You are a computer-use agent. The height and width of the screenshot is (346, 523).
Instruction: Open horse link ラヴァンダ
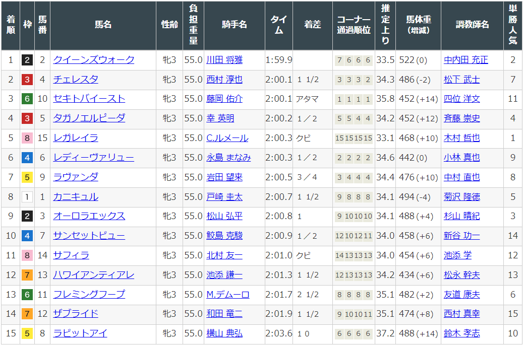[x=76, y=177]
